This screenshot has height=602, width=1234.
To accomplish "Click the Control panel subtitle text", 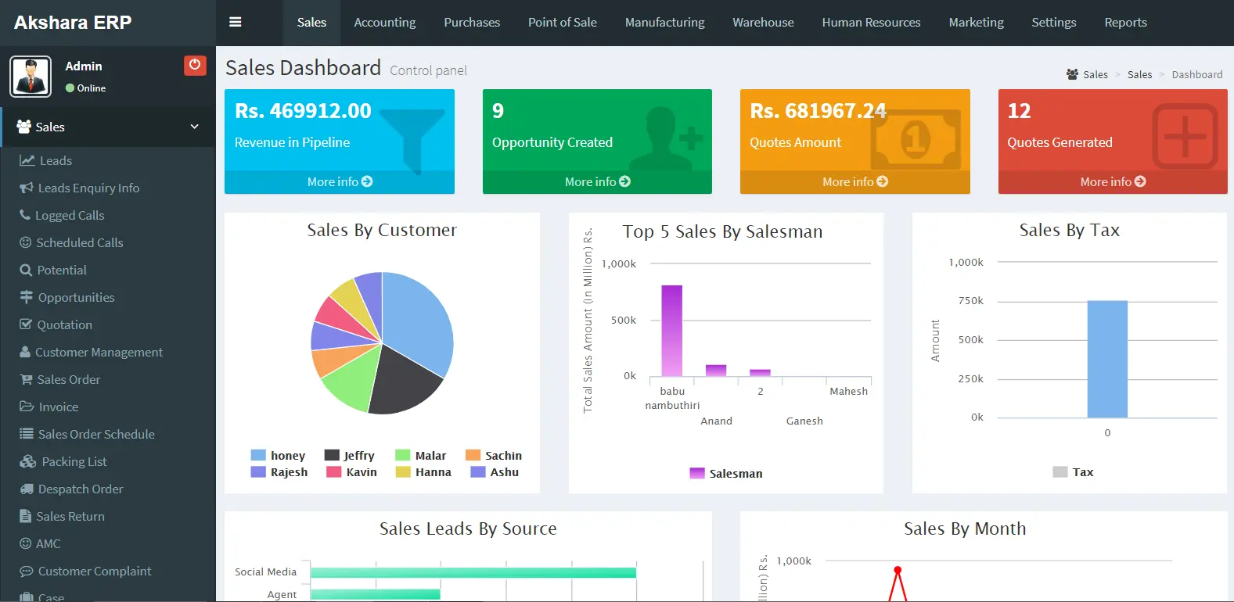I will click(428, 70).
